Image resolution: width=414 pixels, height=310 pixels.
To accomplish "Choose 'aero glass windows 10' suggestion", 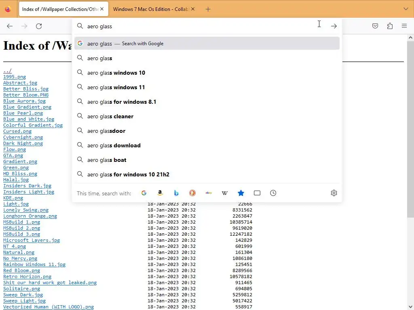I will click(207, 73).
